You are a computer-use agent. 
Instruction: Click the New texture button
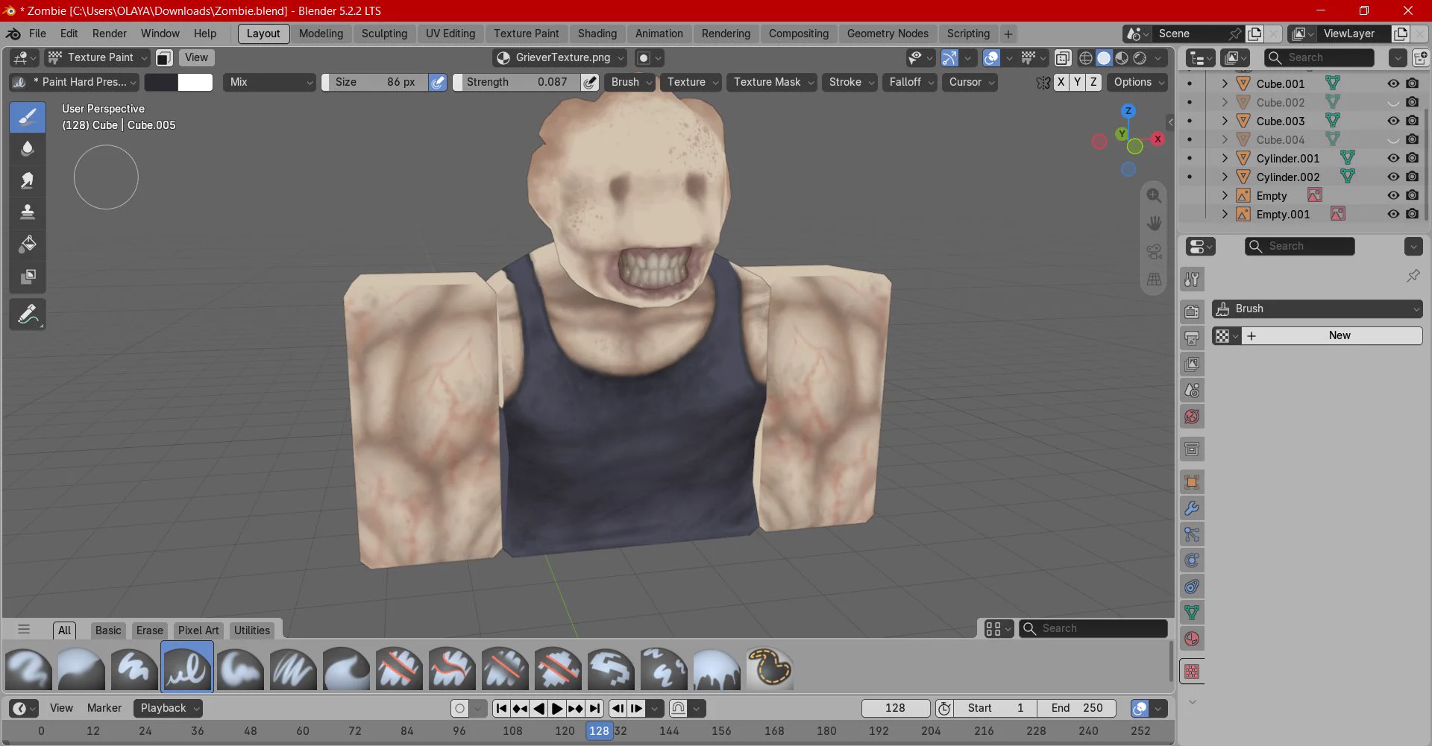pyautogui.click(x=1332, y=336)
